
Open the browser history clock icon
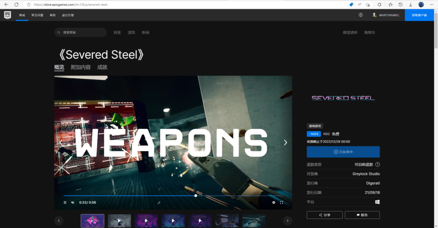tap(400, 4)
